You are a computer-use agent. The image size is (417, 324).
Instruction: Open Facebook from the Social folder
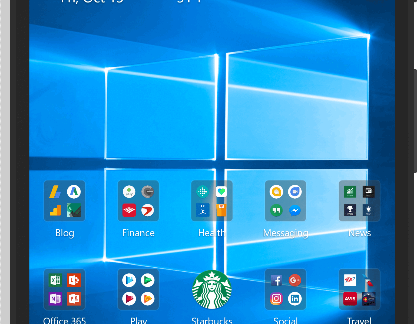pyautogui.click(x=276, y=280)
